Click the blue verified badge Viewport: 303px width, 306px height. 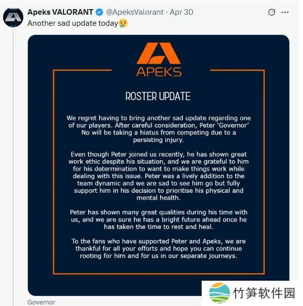[x=99, y=12]
